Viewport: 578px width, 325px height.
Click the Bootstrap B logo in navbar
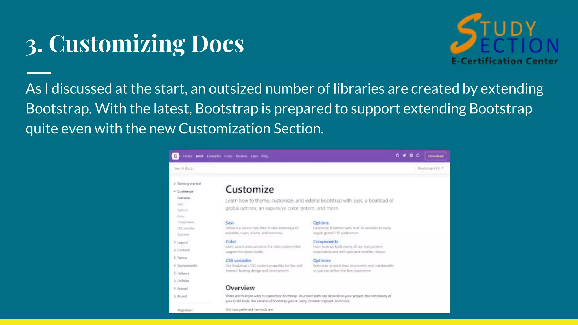point(176,156)
